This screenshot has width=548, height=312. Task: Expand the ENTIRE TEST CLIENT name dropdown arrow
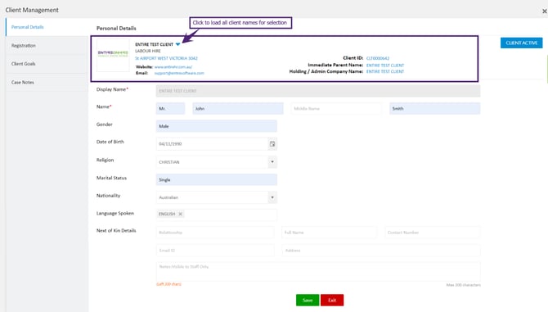[177, 44]
